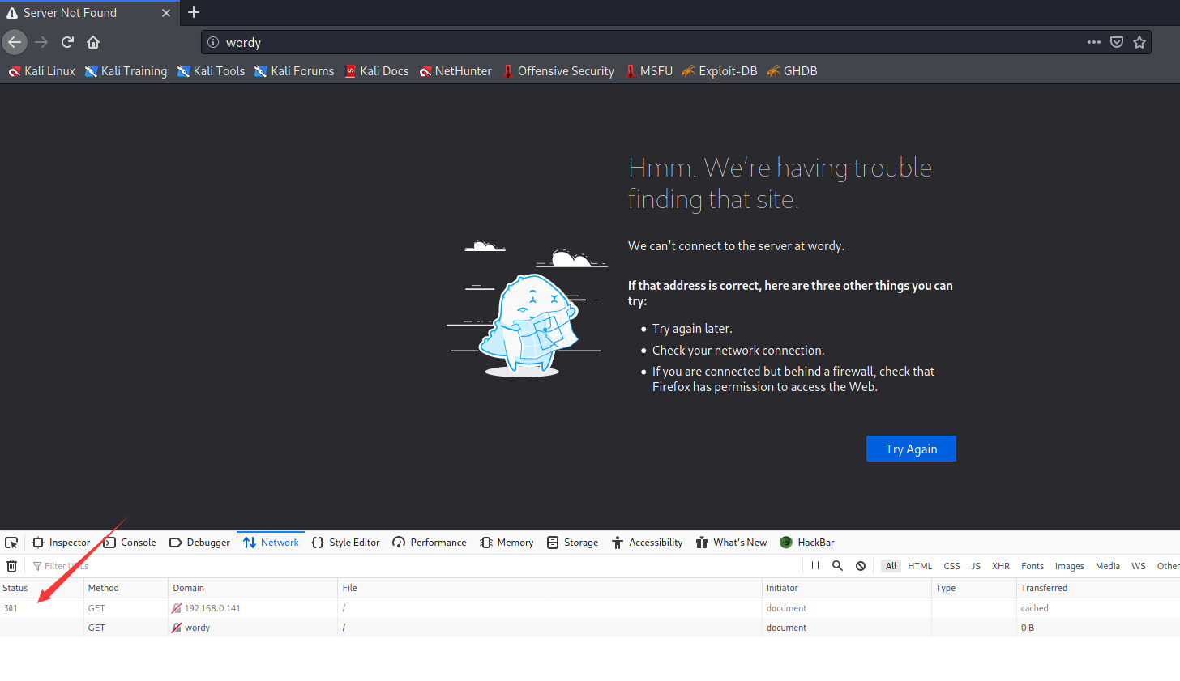The height and width of the screenshot is (681, 1180).
Task: Open the What's New panel
Action: pos(731,543)
